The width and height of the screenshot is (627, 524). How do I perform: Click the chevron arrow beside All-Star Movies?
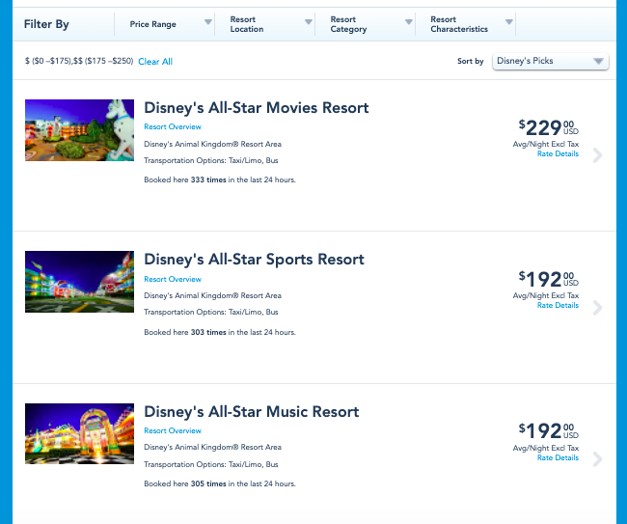click(x=597, y=154)
